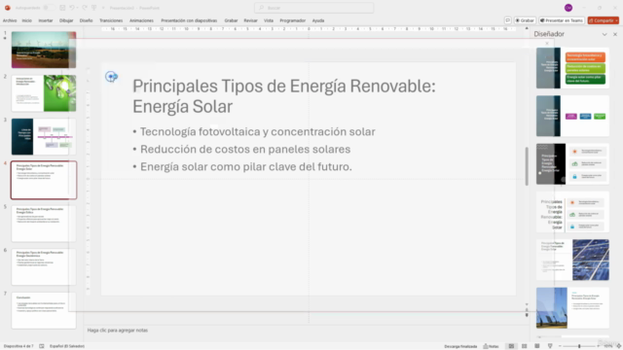Switch to Slide Sorter view icon

pyautogui.click(x=525, y=346)
